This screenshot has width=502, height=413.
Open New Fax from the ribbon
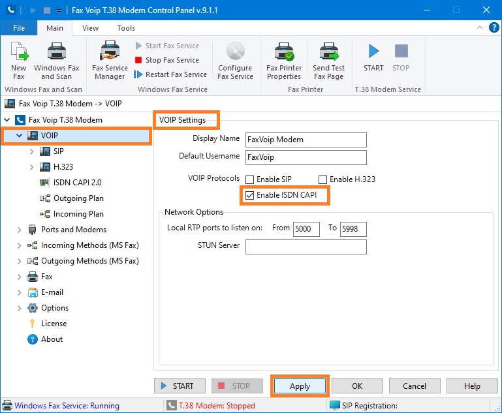tap(19, 61)
